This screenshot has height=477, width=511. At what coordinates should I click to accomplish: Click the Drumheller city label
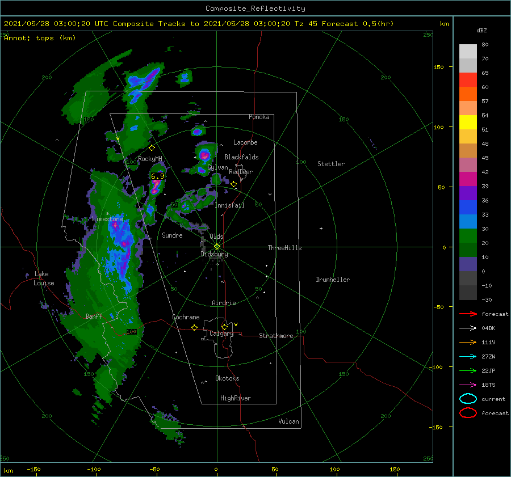[x=333, y=280]
